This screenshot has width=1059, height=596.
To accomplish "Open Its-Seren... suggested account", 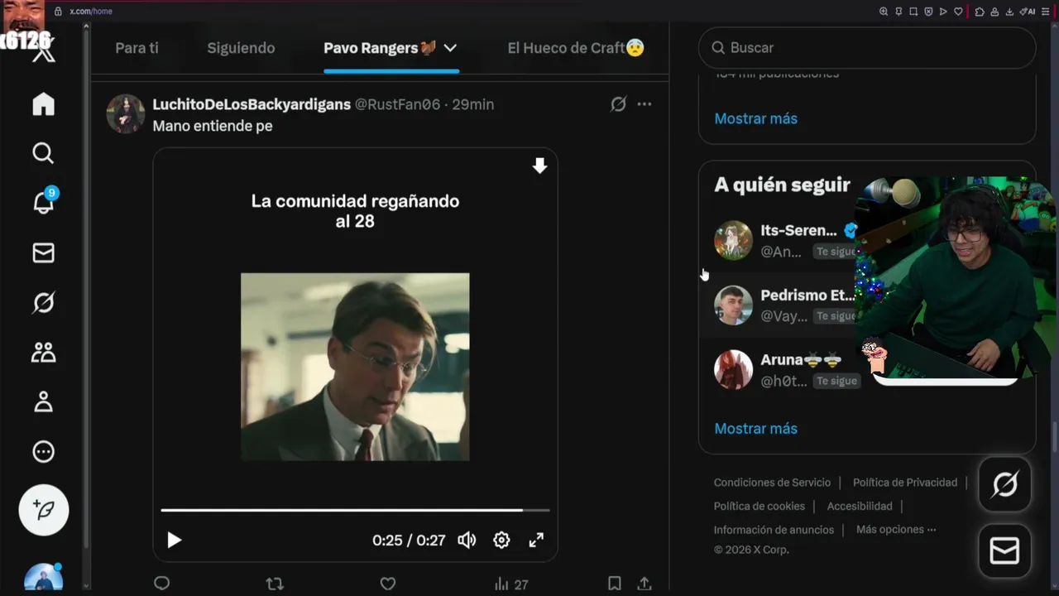I will point(798,231).
